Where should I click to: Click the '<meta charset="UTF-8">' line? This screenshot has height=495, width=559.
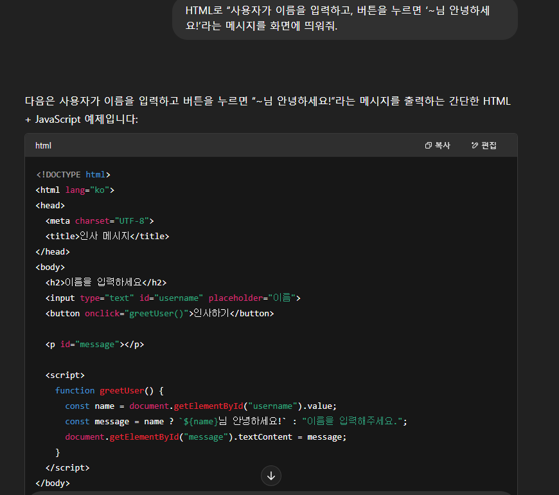[100, 221]
